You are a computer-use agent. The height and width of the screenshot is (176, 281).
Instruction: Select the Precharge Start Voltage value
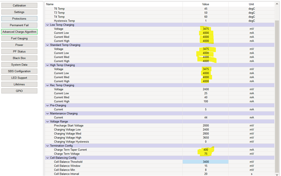pyautogui.click(x=205, y=126)
